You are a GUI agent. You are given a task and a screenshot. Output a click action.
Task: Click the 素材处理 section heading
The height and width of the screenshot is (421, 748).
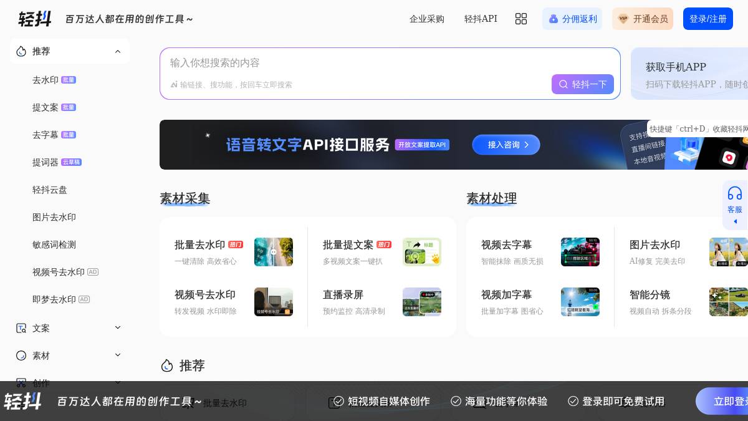point(491,198)
